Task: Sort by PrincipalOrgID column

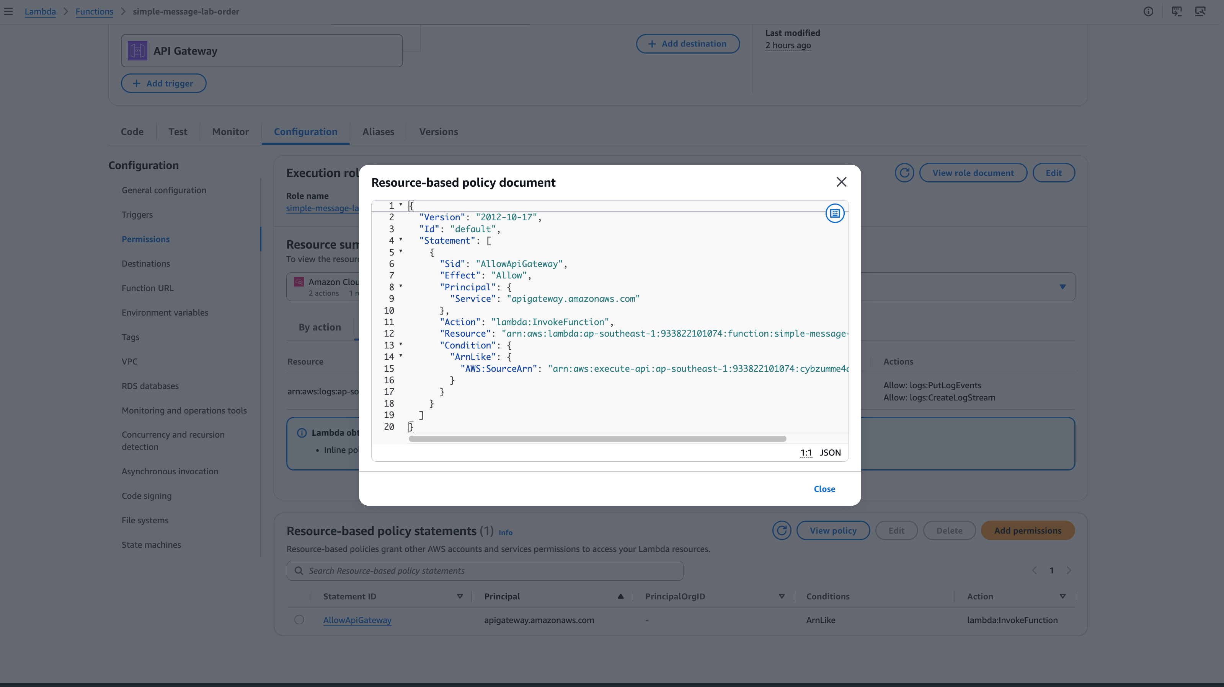Action: point(782,596)
